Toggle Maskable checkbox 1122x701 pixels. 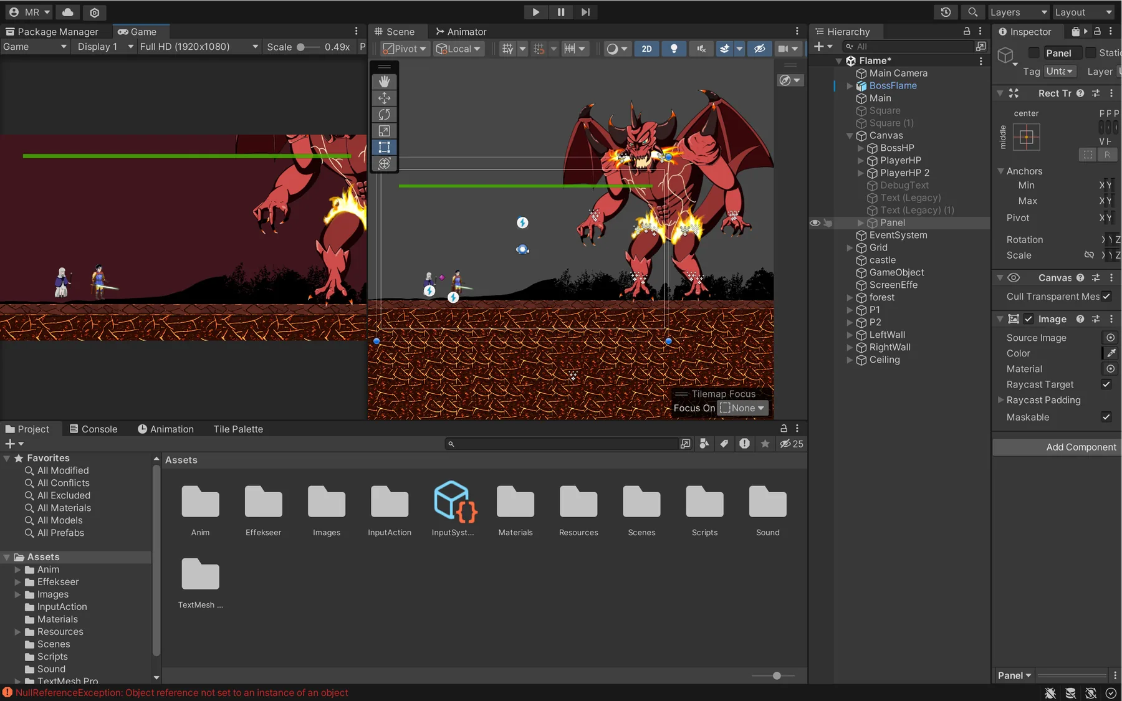click(1106, 417)
